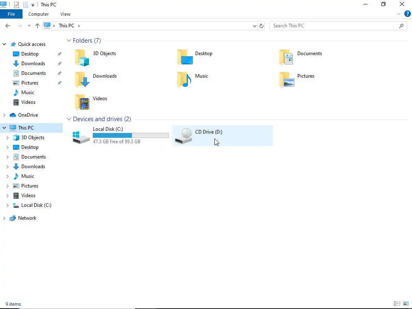The height and width of the screenshot is (309, 412).
Task: Select the CD Drive (D:) icon
Action: point(183,136)
